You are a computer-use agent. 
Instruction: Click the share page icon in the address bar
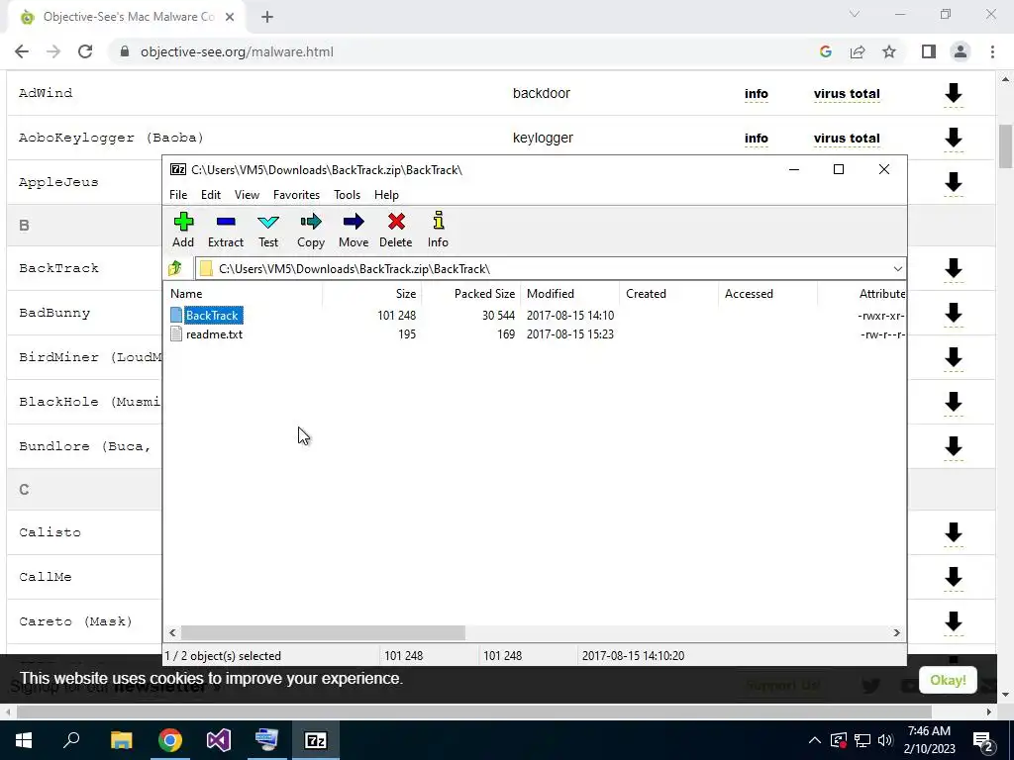(858, 51)
